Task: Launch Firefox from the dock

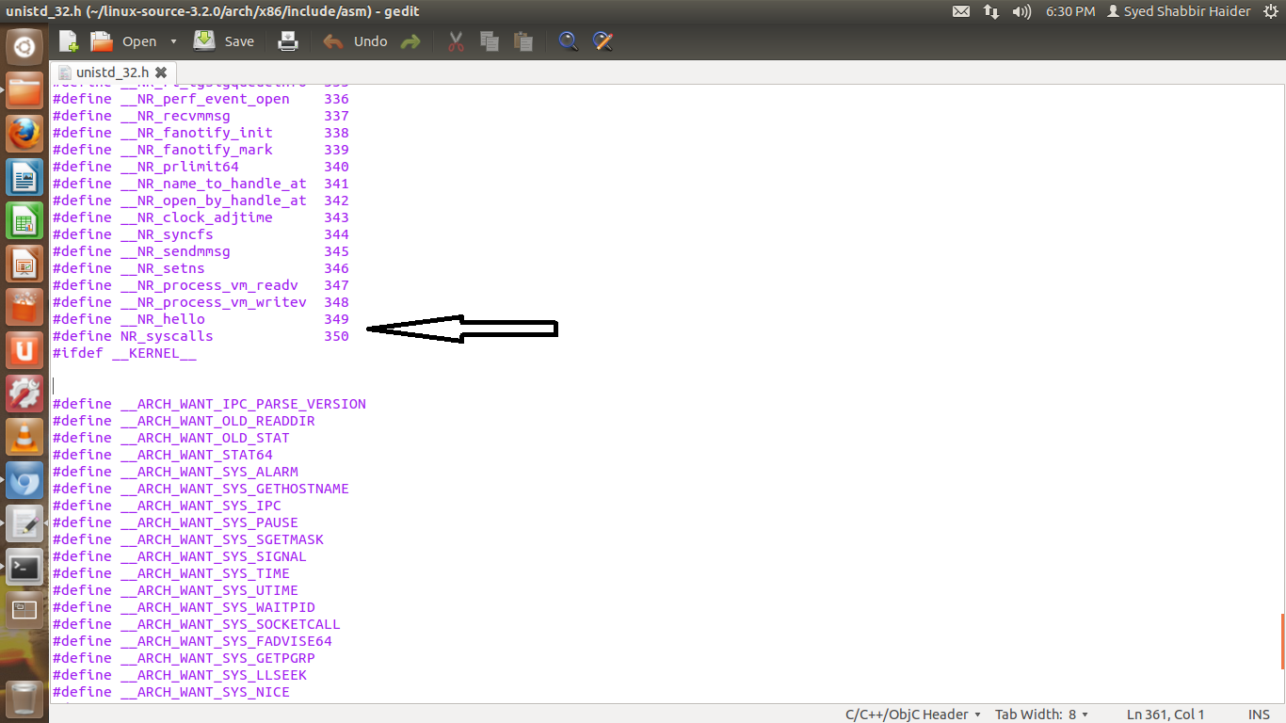Action: tap(24, 134)
